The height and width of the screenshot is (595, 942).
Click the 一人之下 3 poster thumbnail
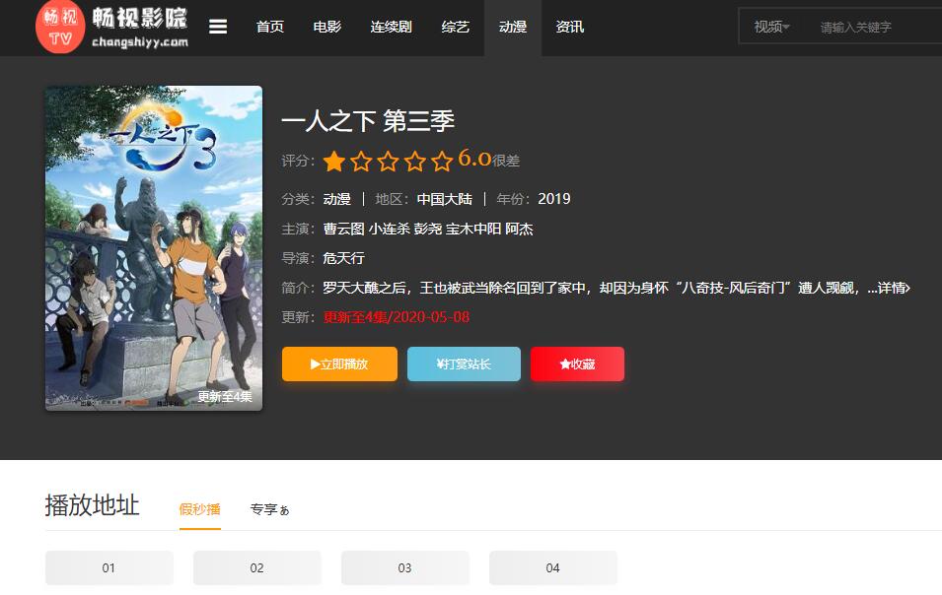(154, 248)
